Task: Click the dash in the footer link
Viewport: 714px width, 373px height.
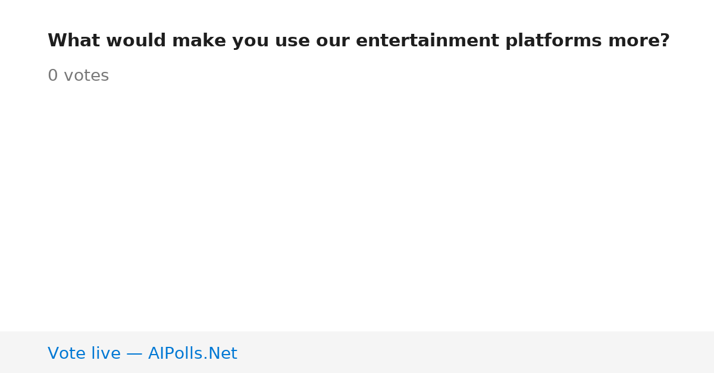Action: pos(134,354)
